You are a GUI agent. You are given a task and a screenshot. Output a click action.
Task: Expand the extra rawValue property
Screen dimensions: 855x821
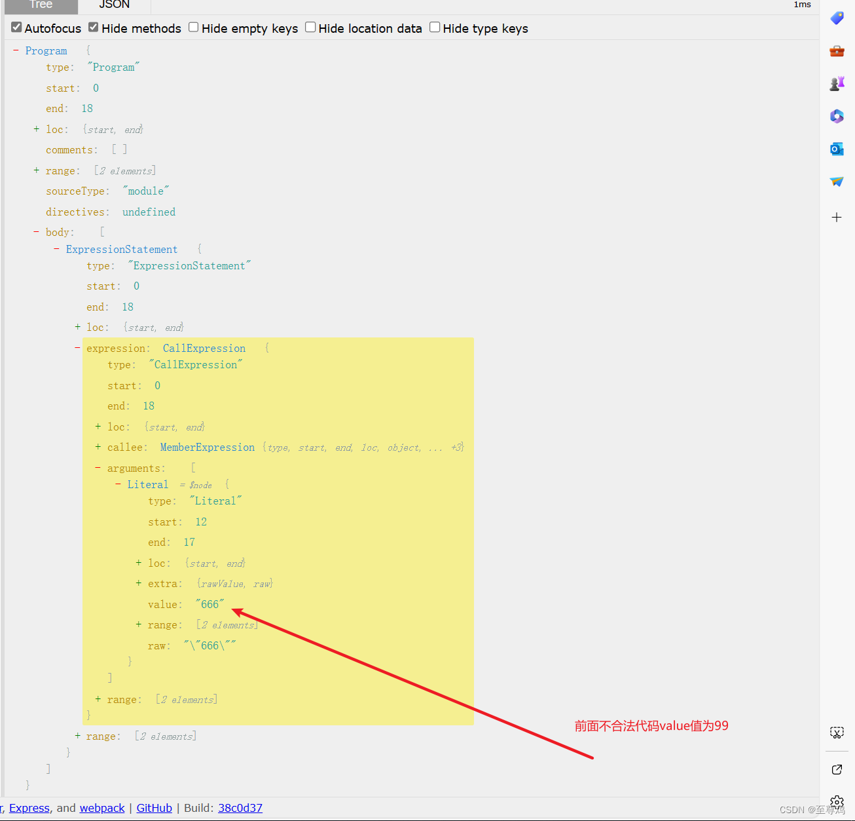[x=139, y=583]
